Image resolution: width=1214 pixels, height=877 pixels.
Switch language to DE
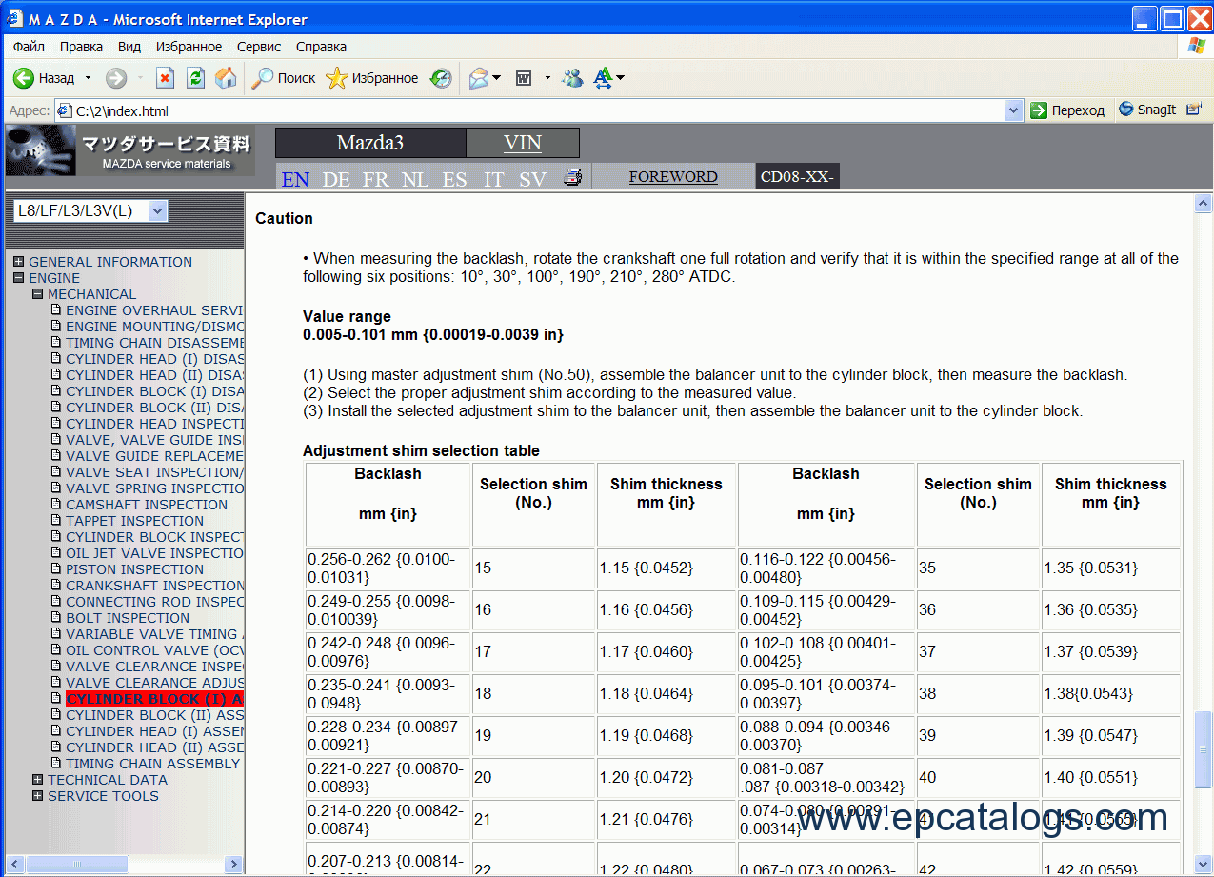coord(336,179)
